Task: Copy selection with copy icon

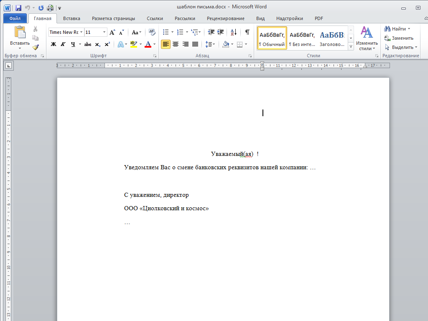Action: (x=36, y=38)
